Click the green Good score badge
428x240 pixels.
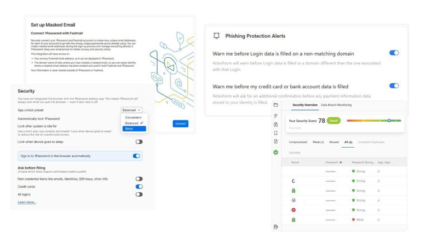(x=334, y=121)
